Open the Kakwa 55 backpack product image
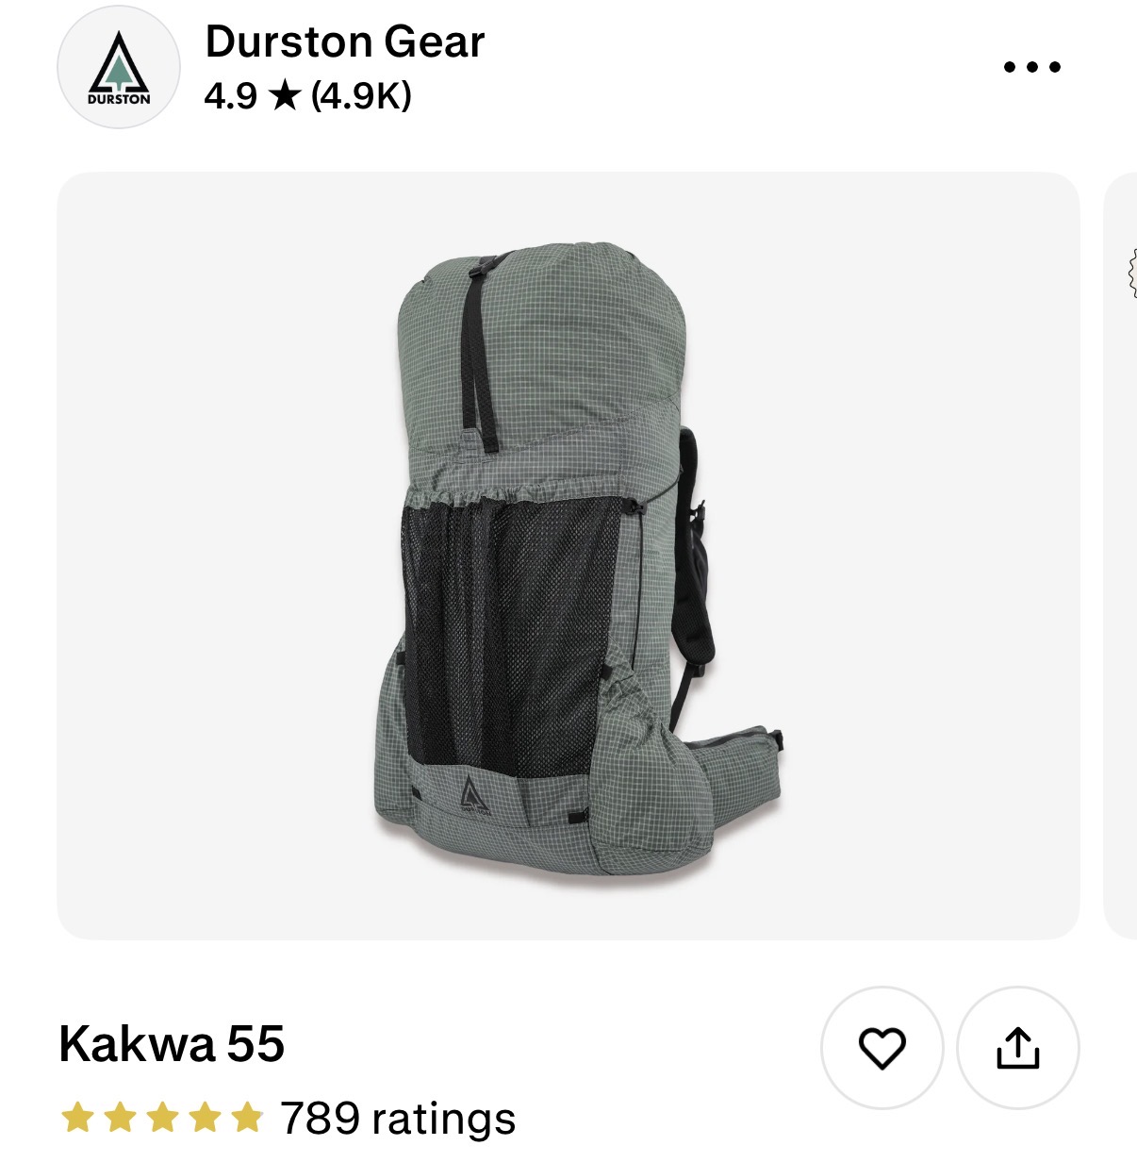Screen dimensions: 1137x1162 click(x=568, y=556)
